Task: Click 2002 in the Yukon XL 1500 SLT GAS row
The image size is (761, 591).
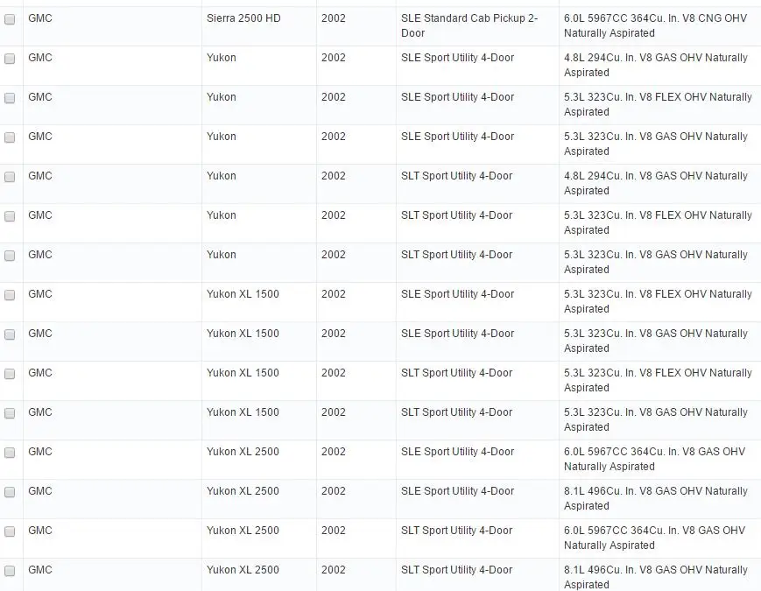Action: (x=334, y=412)
